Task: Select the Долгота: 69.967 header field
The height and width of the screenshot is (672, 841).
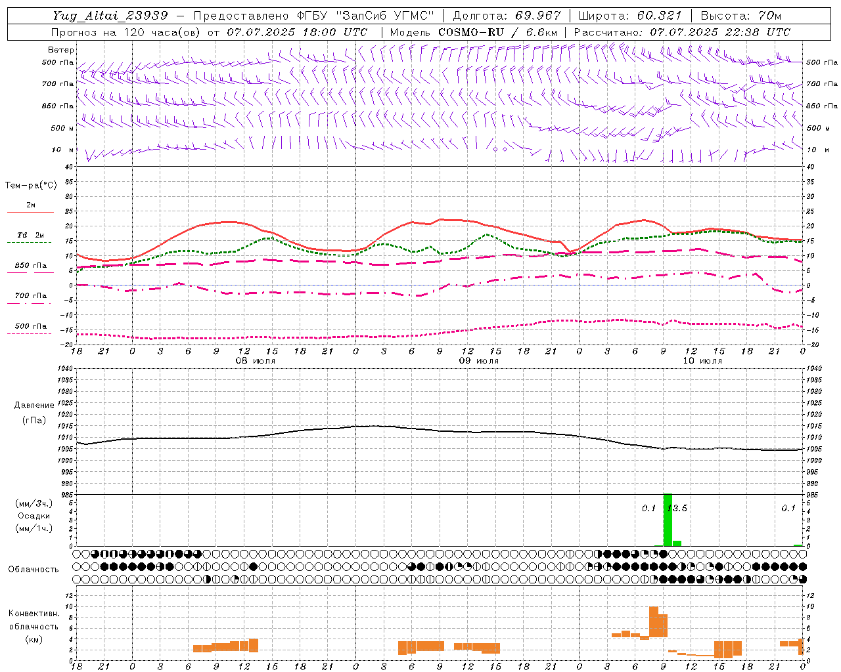Action: pyautogui.click(x=507, y=16)
